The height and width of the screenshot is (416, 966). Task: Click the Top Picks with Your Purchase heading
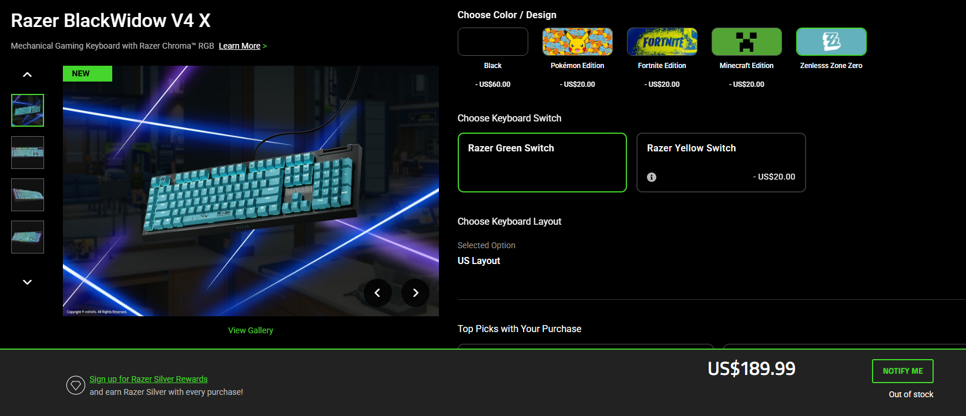point(519,329)
